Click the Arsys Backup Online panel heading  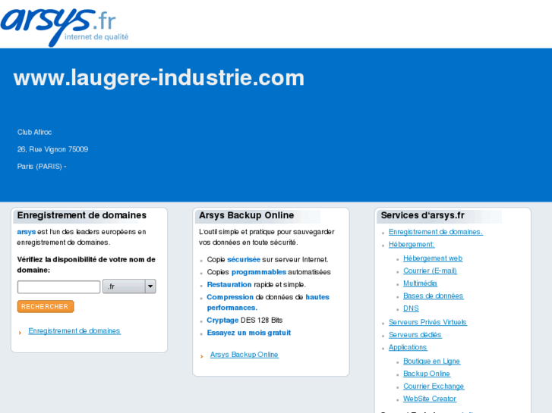(x=247, y=215)
